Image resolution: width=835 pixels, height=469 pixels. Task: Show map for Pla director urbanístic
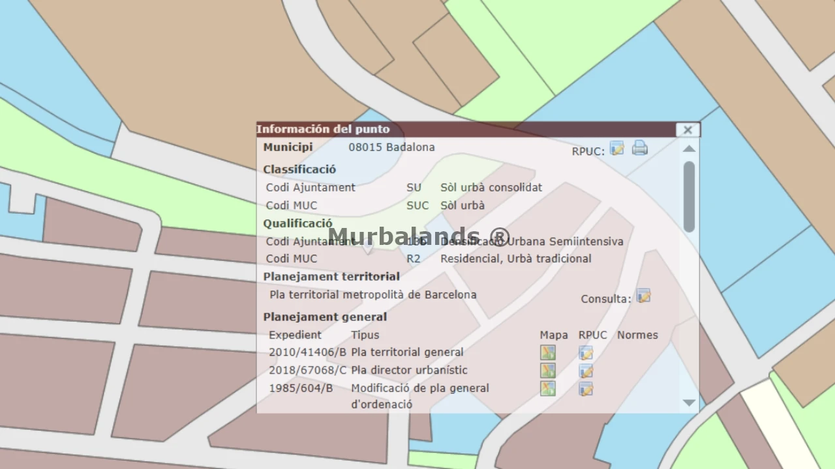coord(547,371)
